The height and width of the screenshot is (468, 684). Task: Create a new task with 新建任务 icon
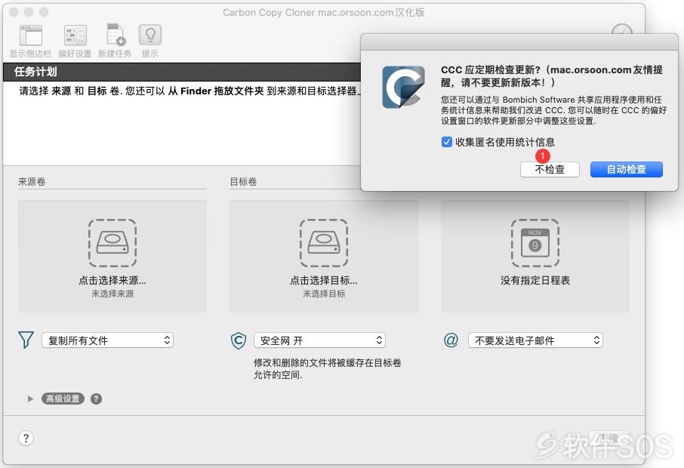[116, 35]
